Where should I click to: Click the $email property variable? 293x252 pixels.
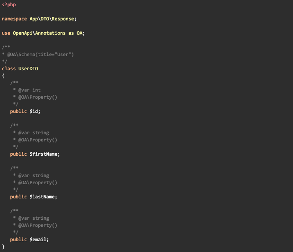click(x=39, y=239)
